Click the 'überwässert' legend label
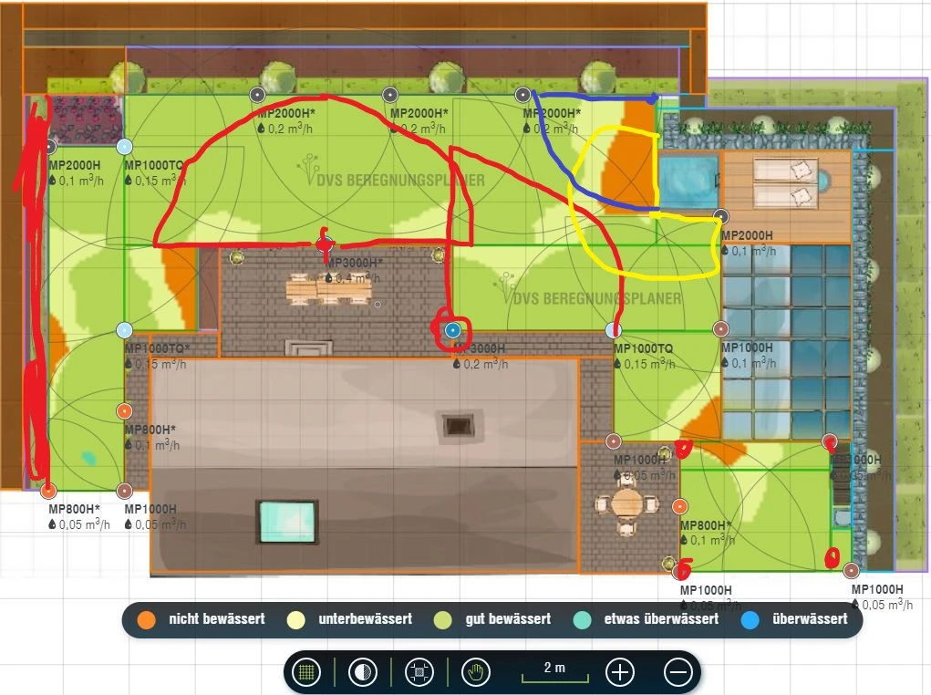 (x=810, y=619)
